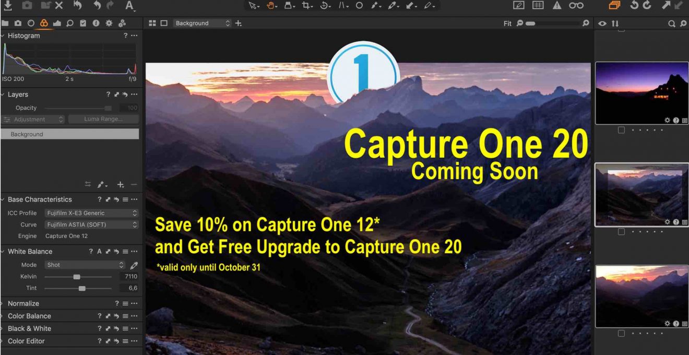Screen dimensions: 689x355
Task: Click the Rotate right icon
Action: 647,5
